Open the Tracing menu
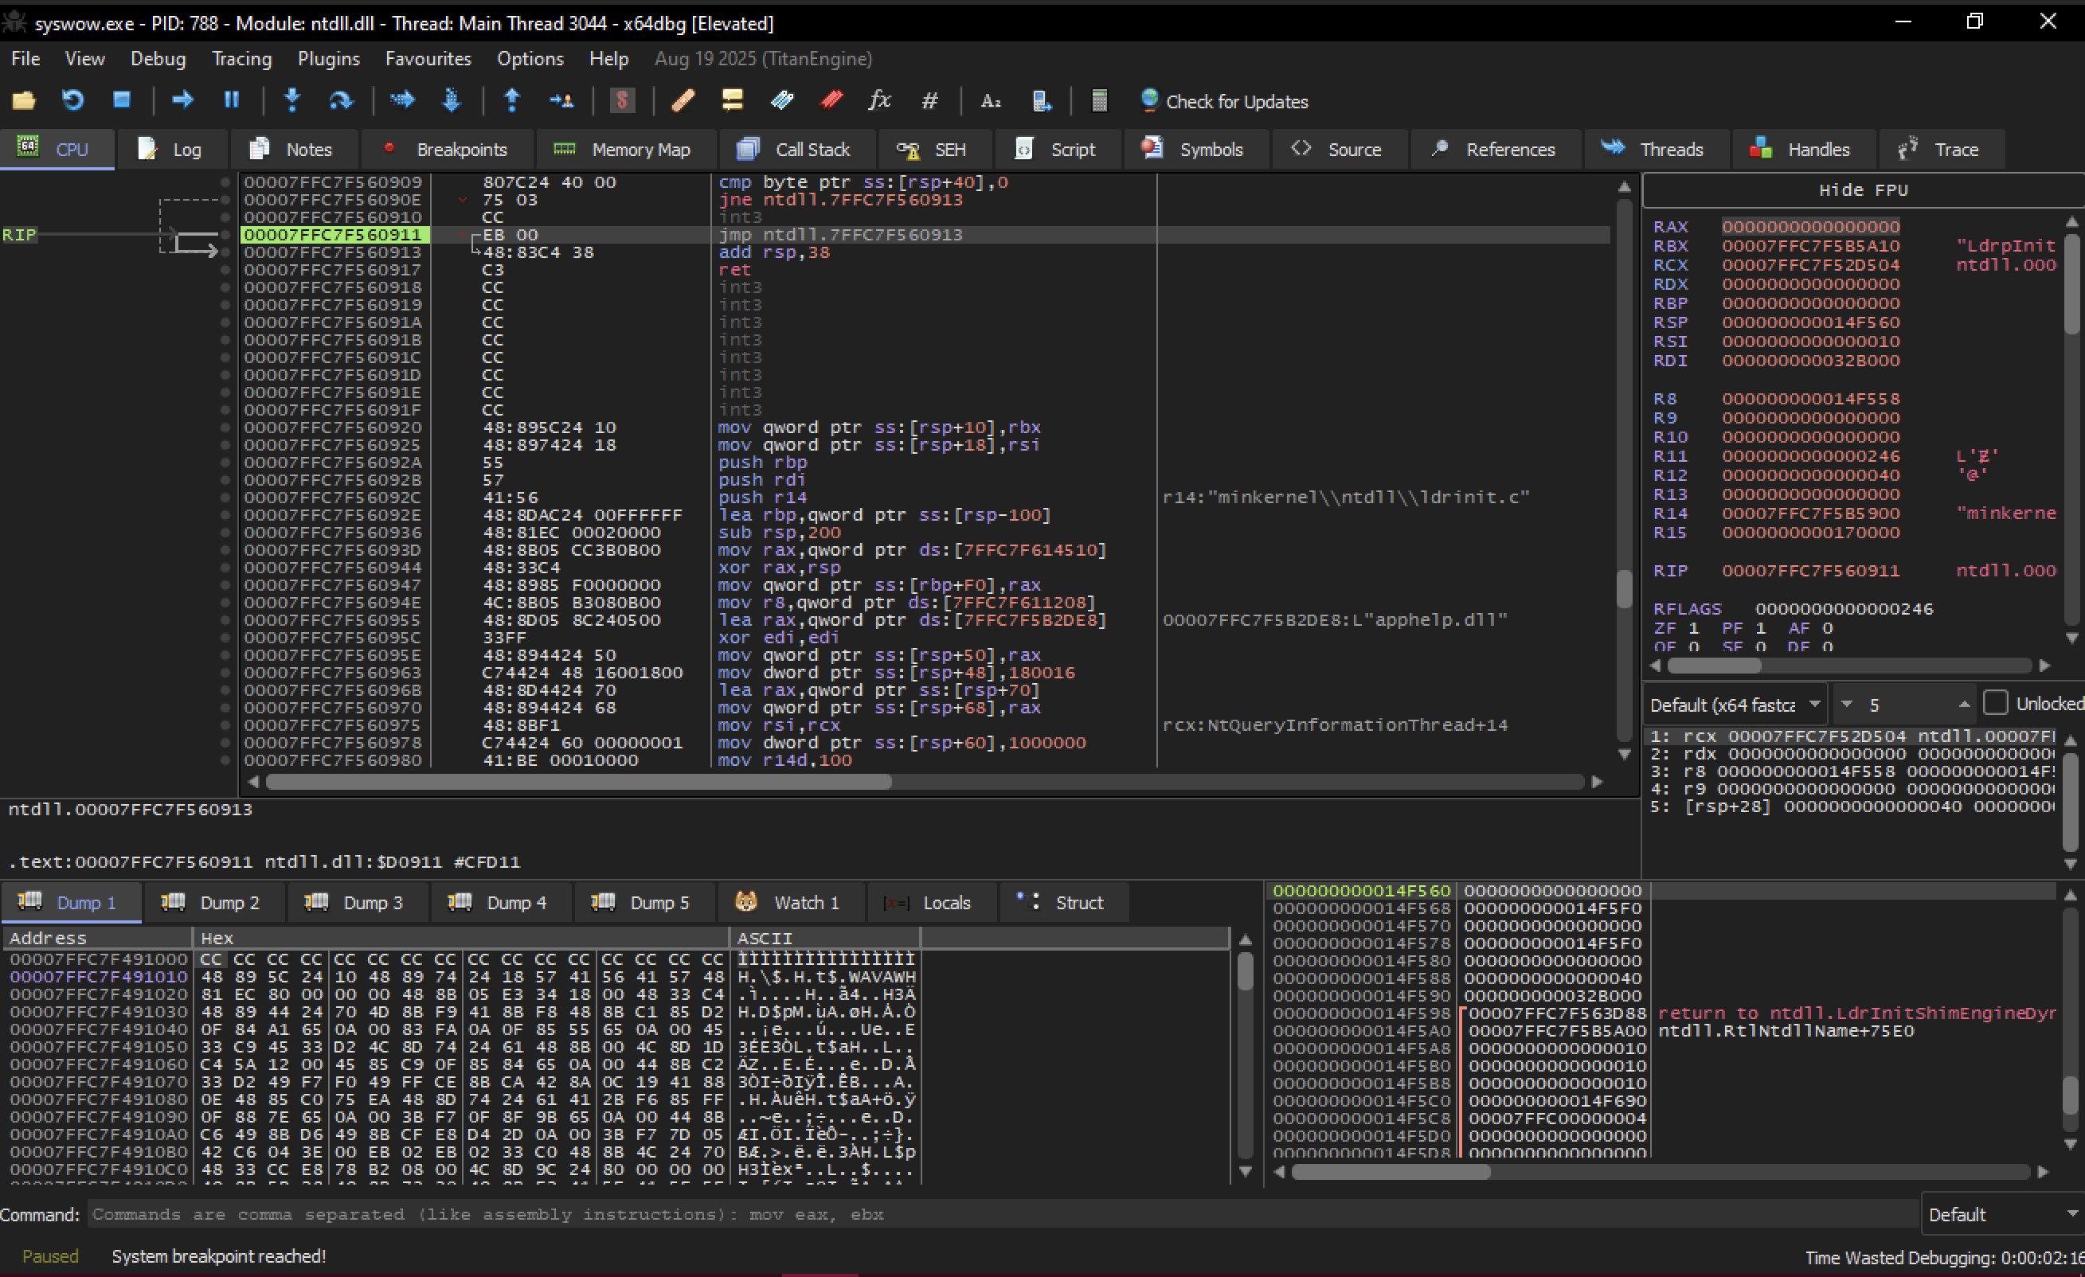 click(x=242, y=58)
